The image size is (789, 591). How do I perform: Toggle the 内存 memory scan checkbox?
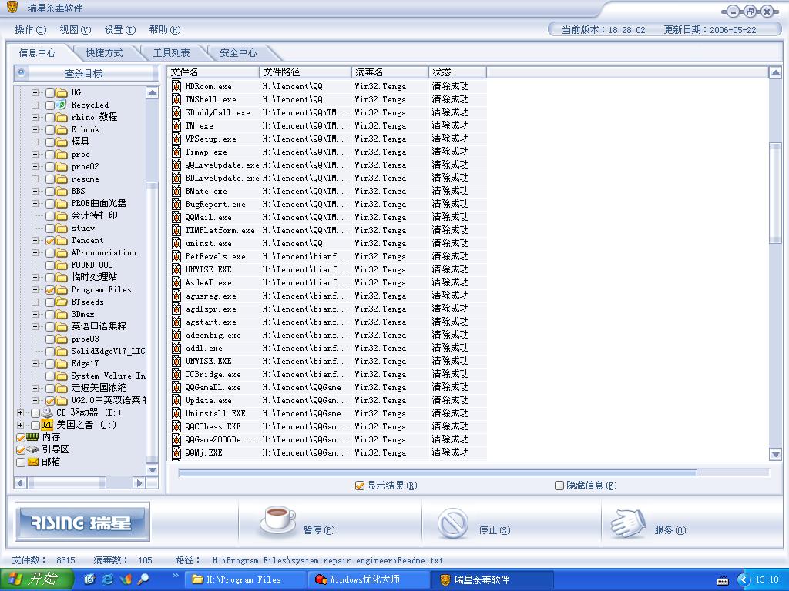click(x=21, y=437)
